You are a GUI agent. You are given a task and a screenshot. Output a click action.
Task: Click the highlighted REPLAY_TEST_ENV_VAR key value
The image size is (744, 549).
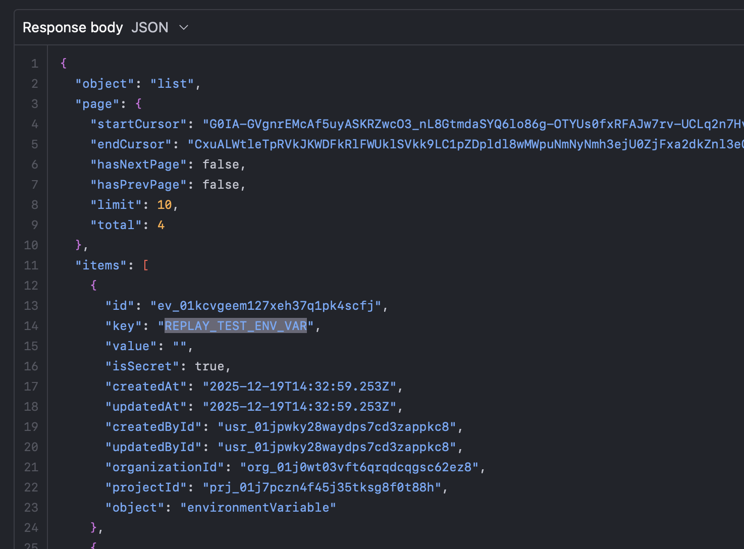click(236, 326)
